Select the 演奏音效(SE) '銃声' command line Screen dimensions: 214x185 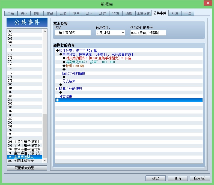click(x=129, y=62)
